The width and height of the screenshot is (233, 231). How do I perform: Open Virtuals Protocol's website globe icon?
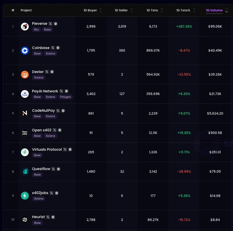70,149
